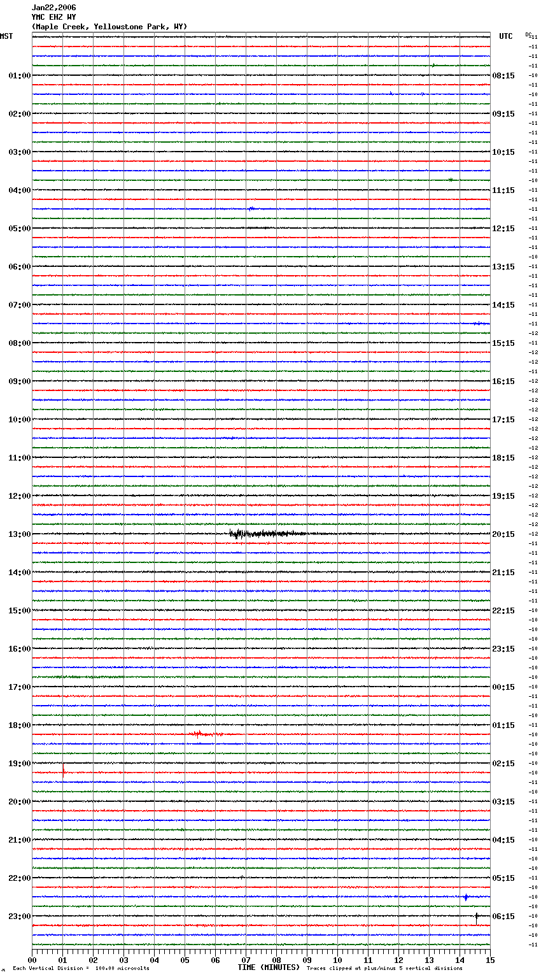The width and height of the screenshot is (541, 977).
Task: Click the 02:15 UTC time label
Action: [x=503, y=764]
